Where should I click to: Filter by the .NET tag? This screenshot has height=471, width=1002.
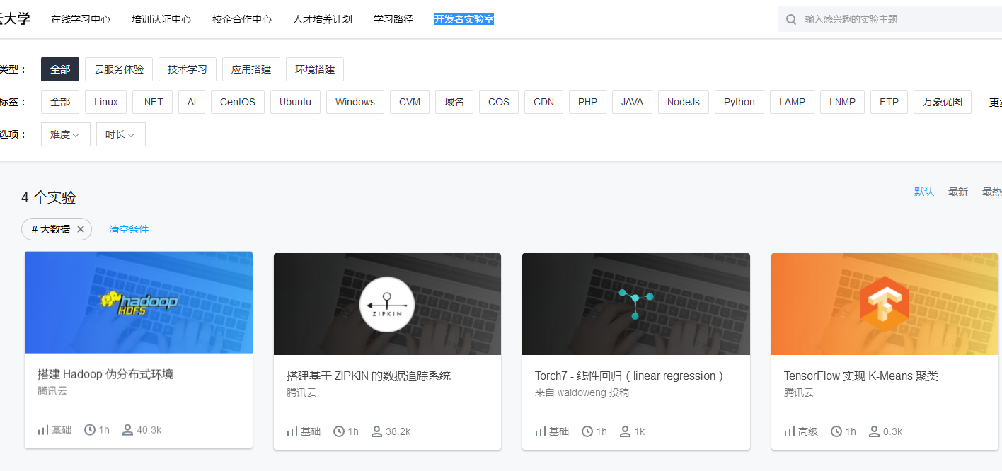pyautogui.click(x=152, y=102)
